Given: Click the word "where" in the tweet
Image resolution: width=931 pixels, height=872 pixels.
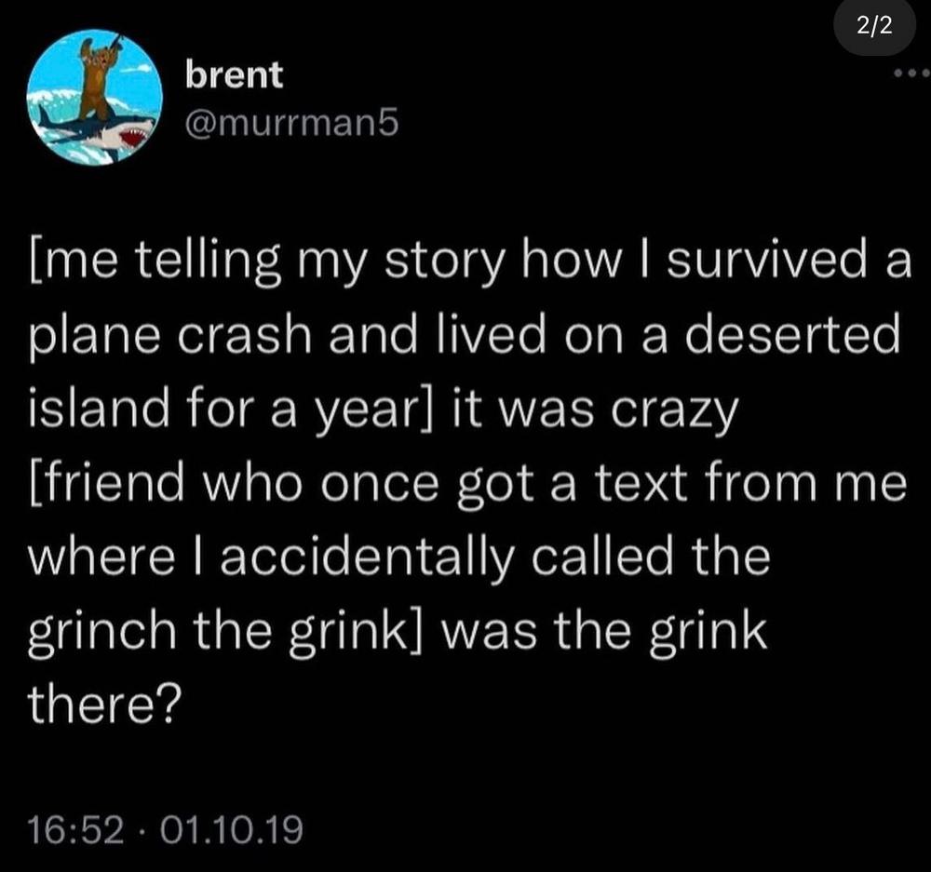Looking at the screenshot, I should 101,556.
